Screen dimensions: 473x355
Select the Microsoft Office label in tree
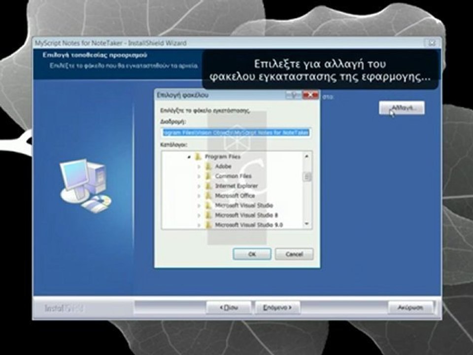tap(235, 196)
